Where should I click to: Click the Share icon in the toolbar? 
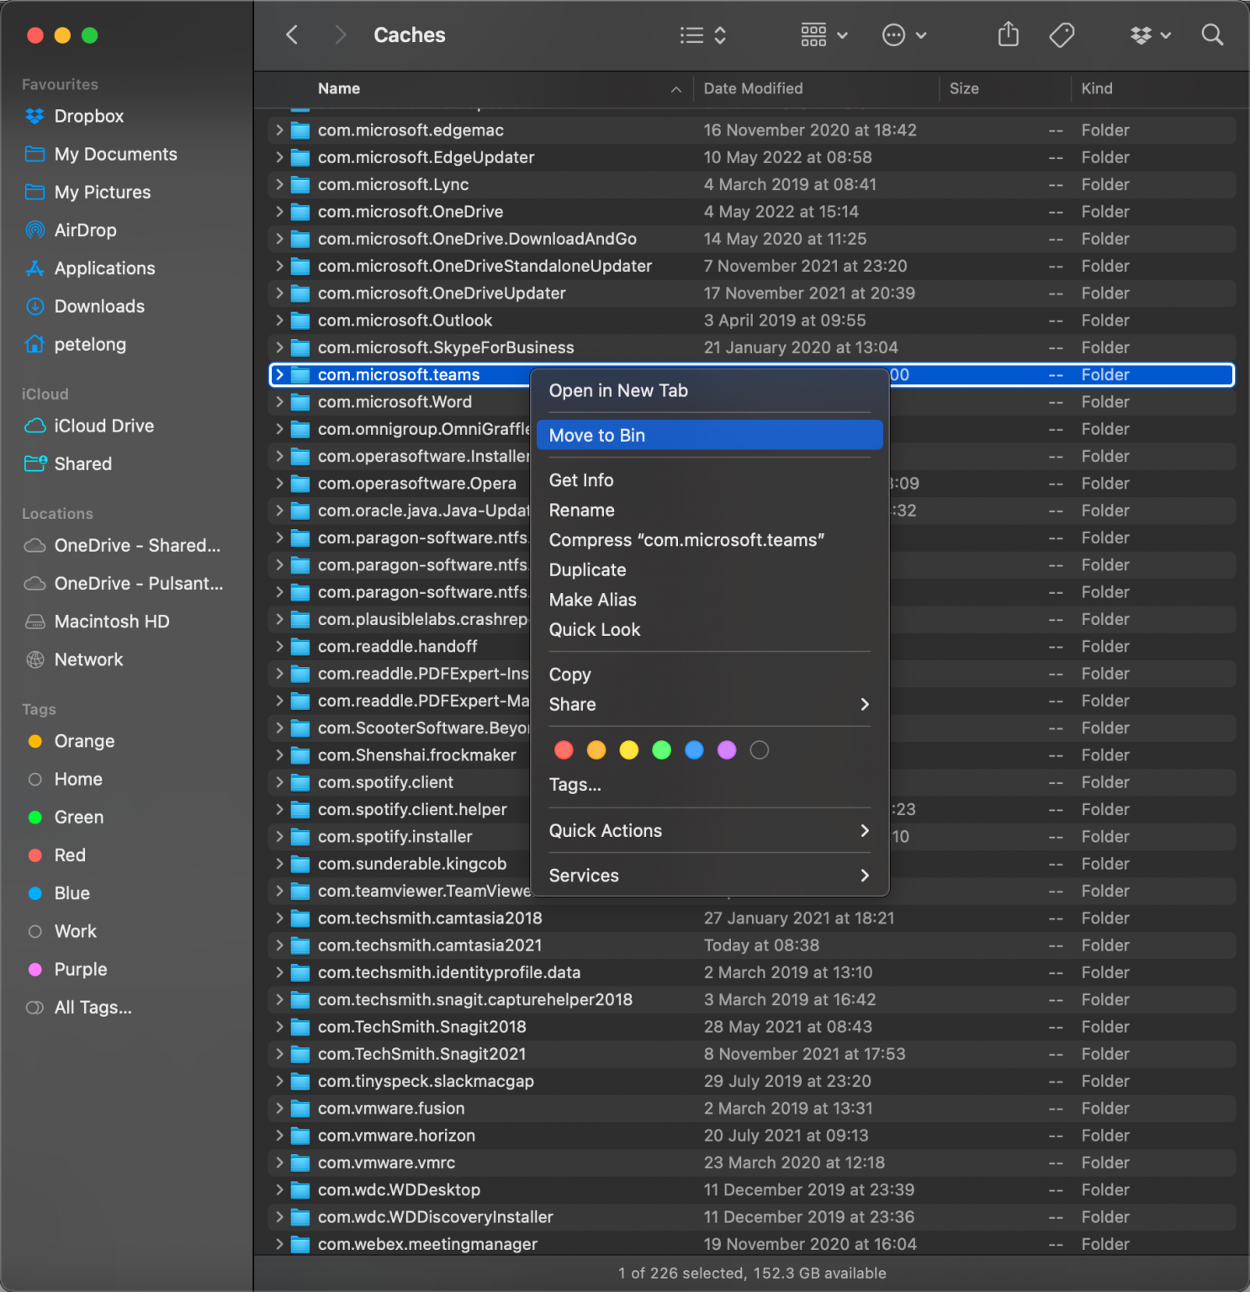tap(1007, 34)
